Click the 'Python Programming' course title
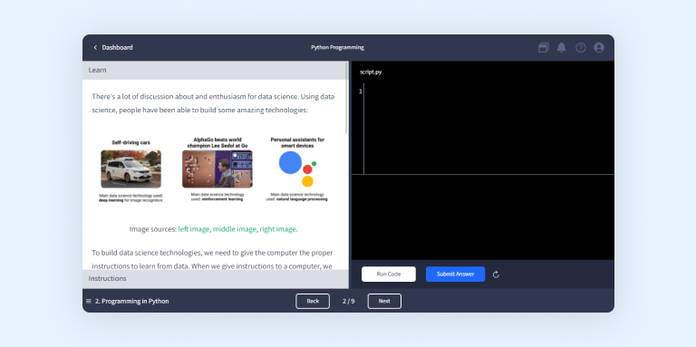Image resolution: width=696 pixels, height=347 pixels. point(337,47)
